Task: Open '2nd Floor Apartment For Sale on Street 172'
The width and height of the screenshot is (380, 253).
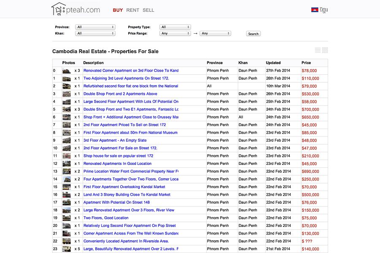Action: coord(120,148)
